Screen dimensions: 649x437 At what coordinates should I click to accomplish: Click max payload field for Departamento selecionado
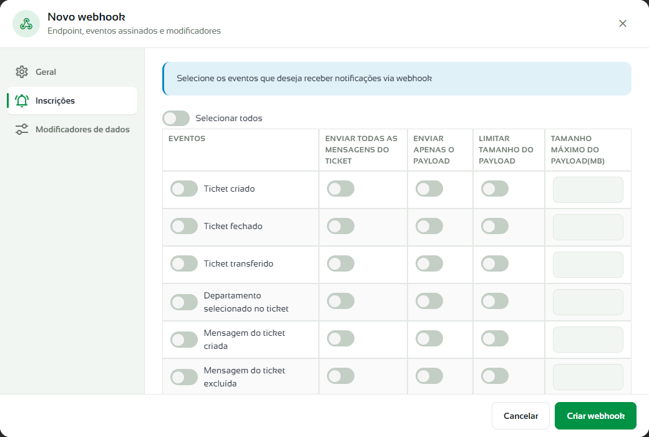click(588, 302)
